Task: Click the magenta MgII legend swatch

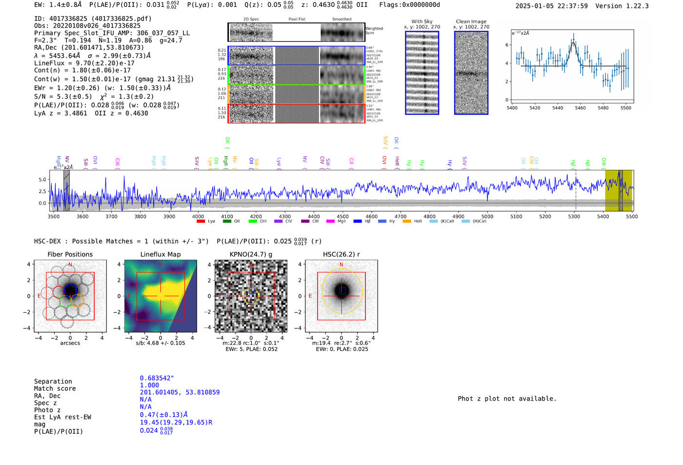Action: click(x=330, y=222)
